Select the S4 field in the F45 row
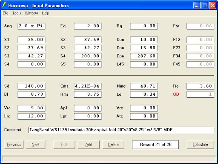This screenshot has width=218, height=164. (32, 64)
